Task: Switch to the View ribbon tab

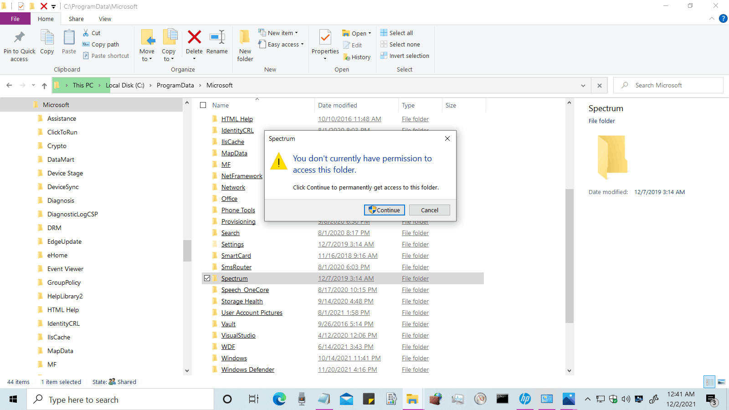Action: pos(105,19)
